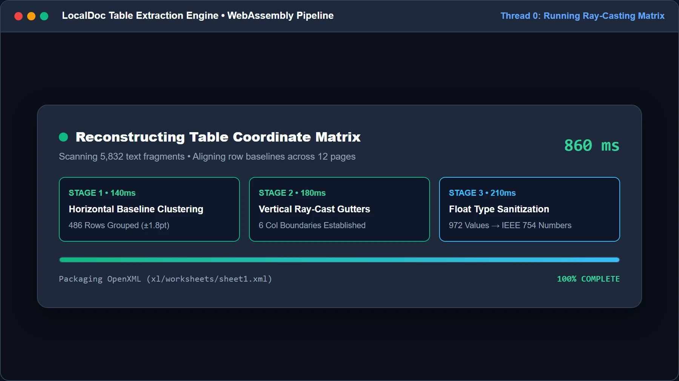Screen dimensions: 679x381
Task: Click the Packaging OpenXML sheet1.xml status line
Action: [165, 279]
